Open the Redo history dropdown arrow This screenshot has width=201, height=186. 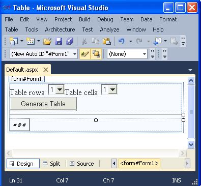pos(149,41)
